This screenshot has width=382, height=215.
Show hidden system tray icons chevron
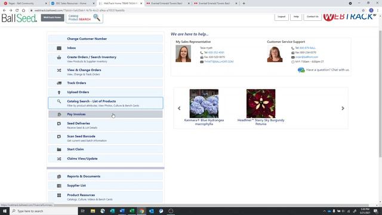[324, 211]
